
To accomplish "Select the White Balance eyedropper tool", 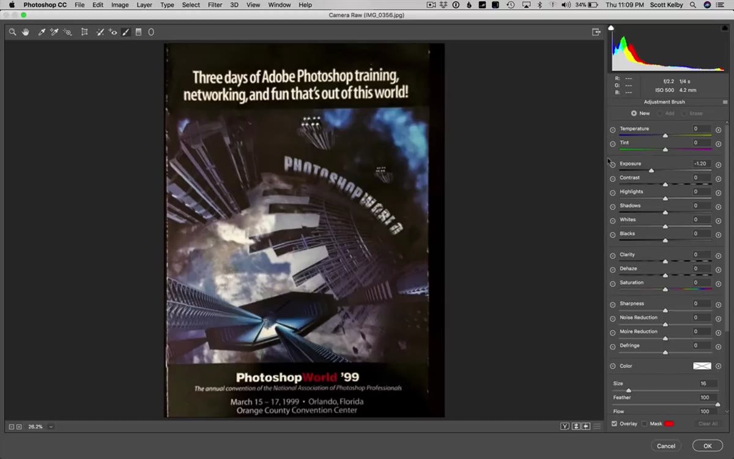I will (x=42, y=32).
